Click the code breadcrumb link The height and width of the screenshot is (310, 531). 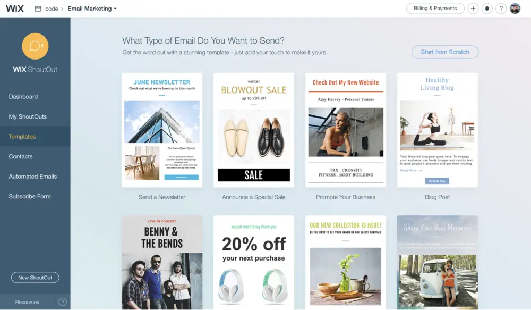pyautogui.click(x=52, y=9)
